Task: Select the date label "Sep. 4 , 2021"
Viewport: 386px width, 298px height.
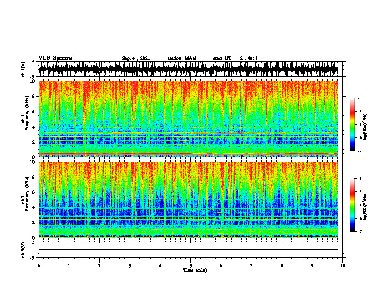Action: (136, 58)
